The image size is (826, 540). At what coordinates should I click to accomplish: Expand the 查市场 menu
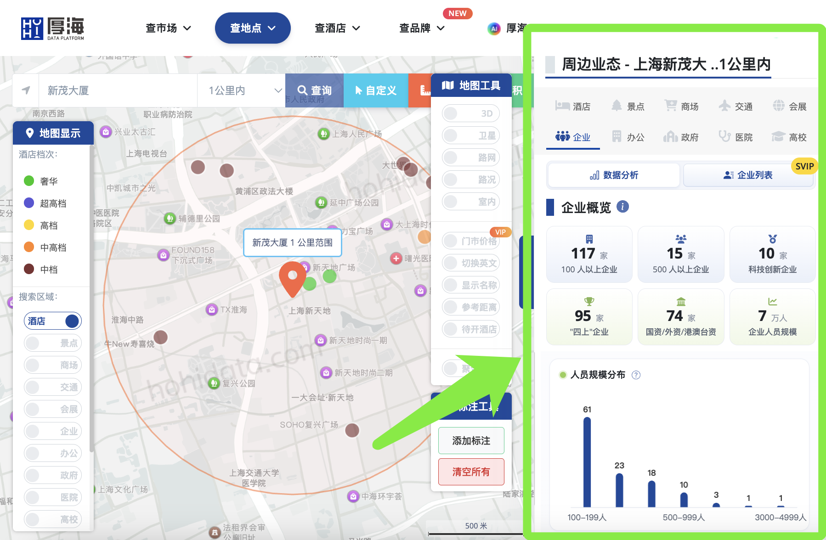tap(168, 28)
